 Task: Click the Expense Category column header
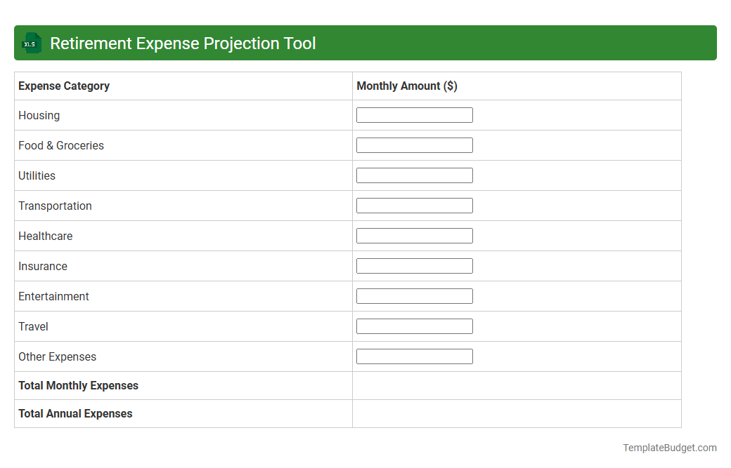coord(63,86)
